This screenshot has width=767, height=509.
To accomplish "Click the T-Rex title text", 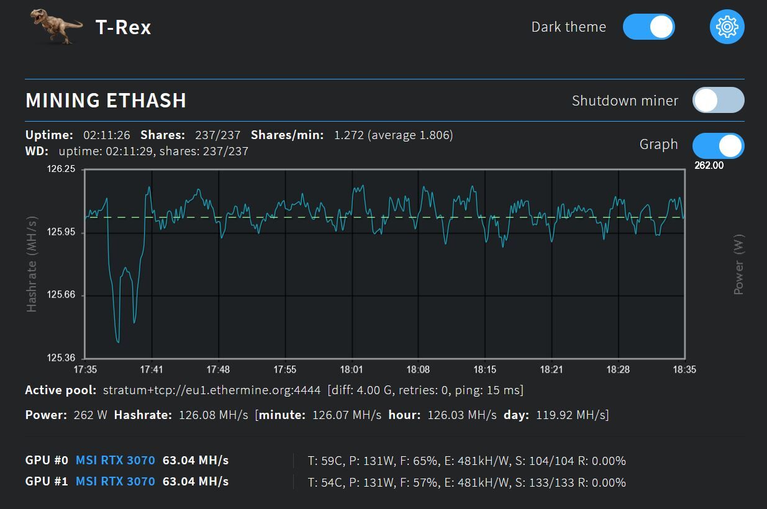I will pyautogui.click(x=123, y=27).
